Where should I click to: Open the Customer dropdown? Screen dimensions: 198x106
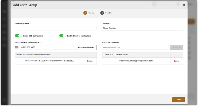pos(142,28)
